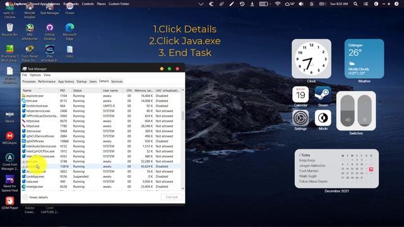Switch to the Processes tab
Image resolution: width=404 pixels, height=227 pixels.
pos(29,81)
